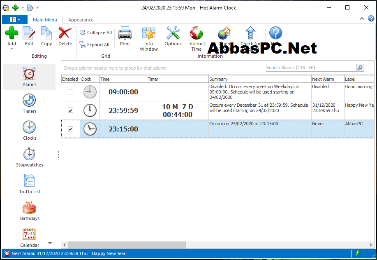Expand more sidebar items below Calendar

50,243
